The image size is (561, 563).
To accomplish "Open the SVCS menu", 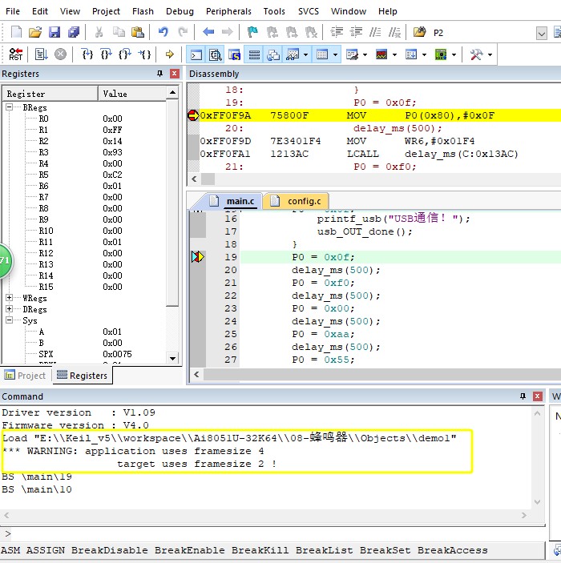I will 309,11.
